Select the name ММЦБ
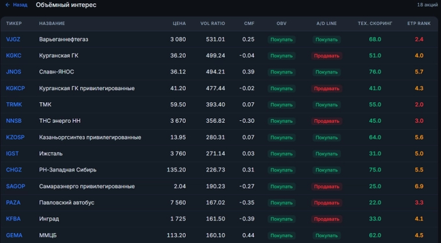The height and width of the screenshot is (243, 441). pyautogui.click(x=48, y=235)
